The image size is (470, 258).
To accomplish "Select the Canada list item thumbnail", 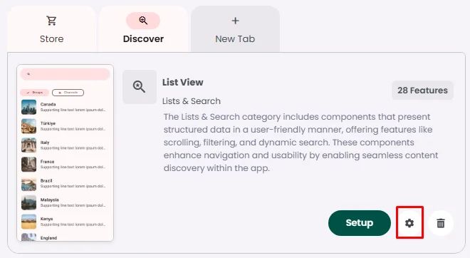I will pyautogui.click(x=28, y=107).
